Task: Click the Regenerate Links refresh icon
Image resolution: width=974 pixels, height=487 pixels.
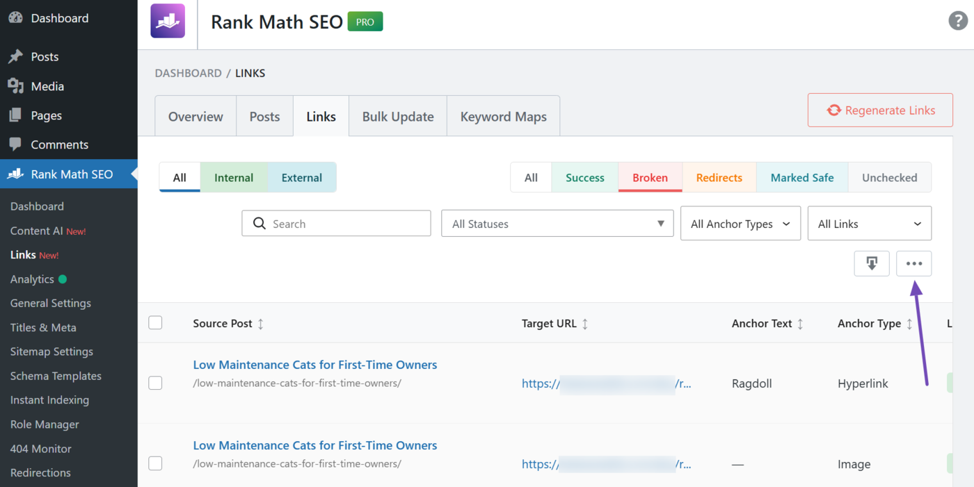Action: [833, 110]
